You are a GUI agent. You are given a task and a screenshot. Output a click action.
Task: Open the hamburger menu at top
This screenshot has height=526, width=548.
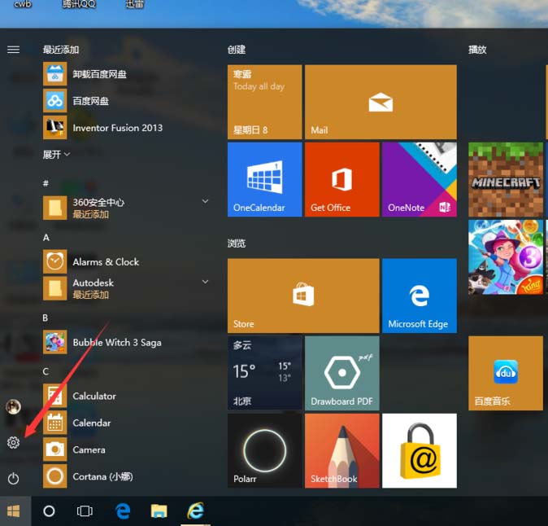tap(13, 50)
